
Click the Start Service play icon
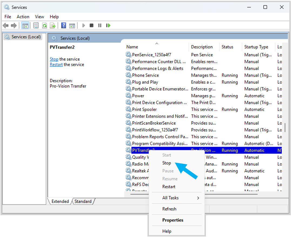83,25
